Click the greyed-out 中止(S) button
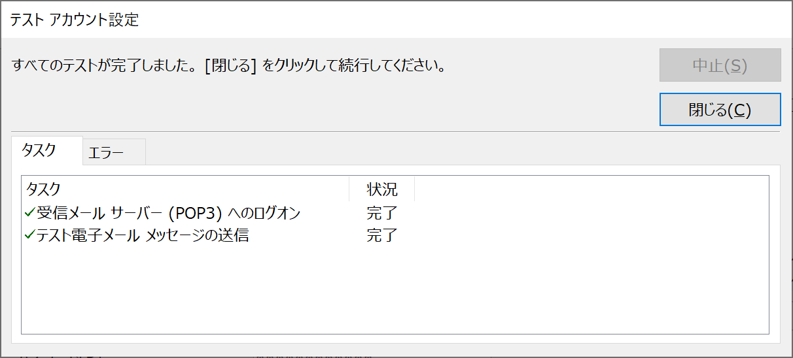Screen dimensions: 793x358 tap(720, 65)
